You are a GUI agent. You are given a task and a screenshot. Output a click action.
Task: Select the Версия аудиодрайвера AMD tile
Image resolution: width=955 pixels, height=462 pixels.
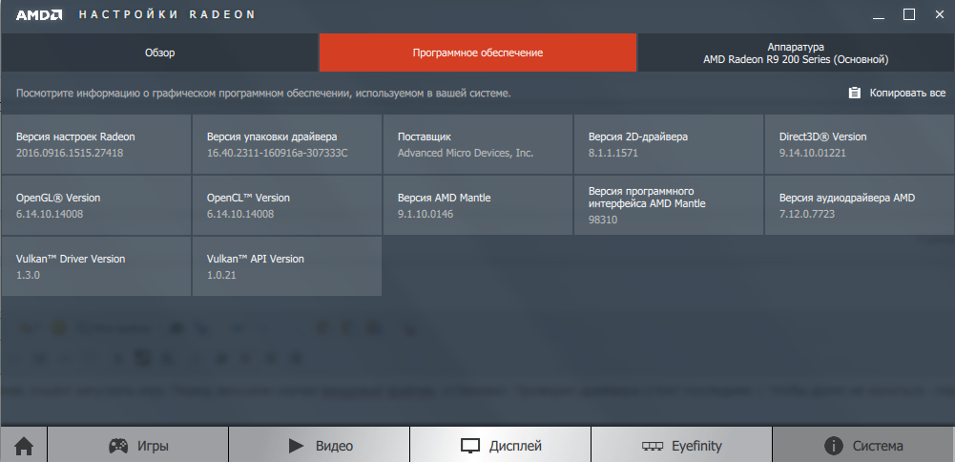pyautogui.click(x=860, y=205)
